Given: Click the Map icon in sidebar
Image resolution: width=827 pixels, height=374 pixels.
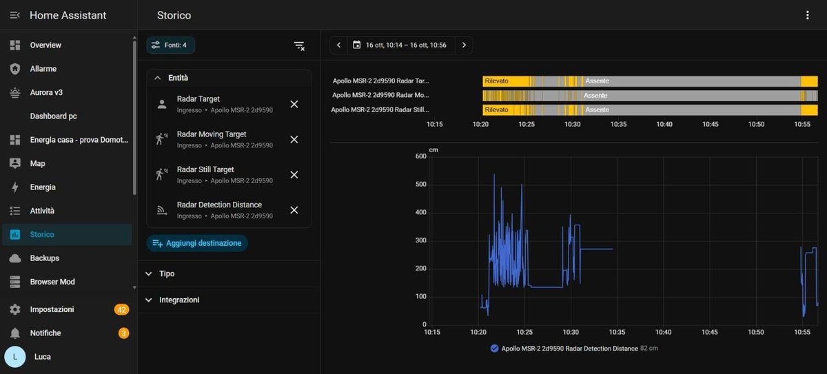Looking at the screenshot, I should 15,163.
